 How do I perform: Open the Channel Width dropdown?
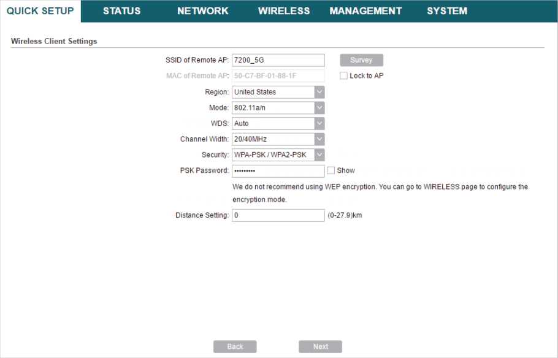pyautogui.click(x=278, y=139)
